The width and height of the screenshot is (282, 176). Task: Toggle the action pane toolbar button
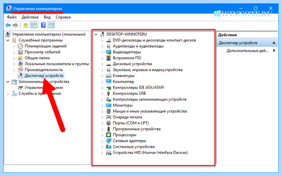51,25
